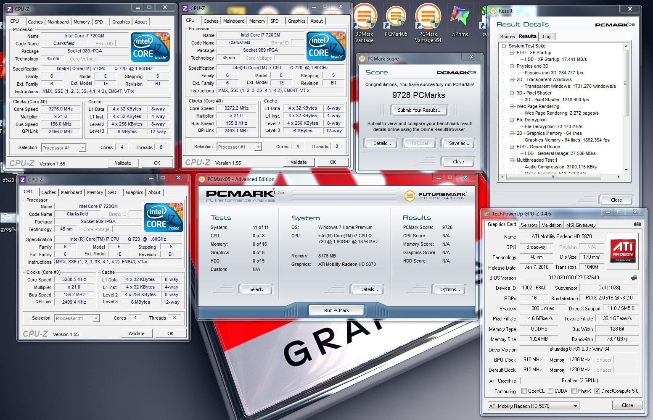Click OK in bottom-left CPU-Z window
This screenshot has width=653, height=420.
pos(170,333)
